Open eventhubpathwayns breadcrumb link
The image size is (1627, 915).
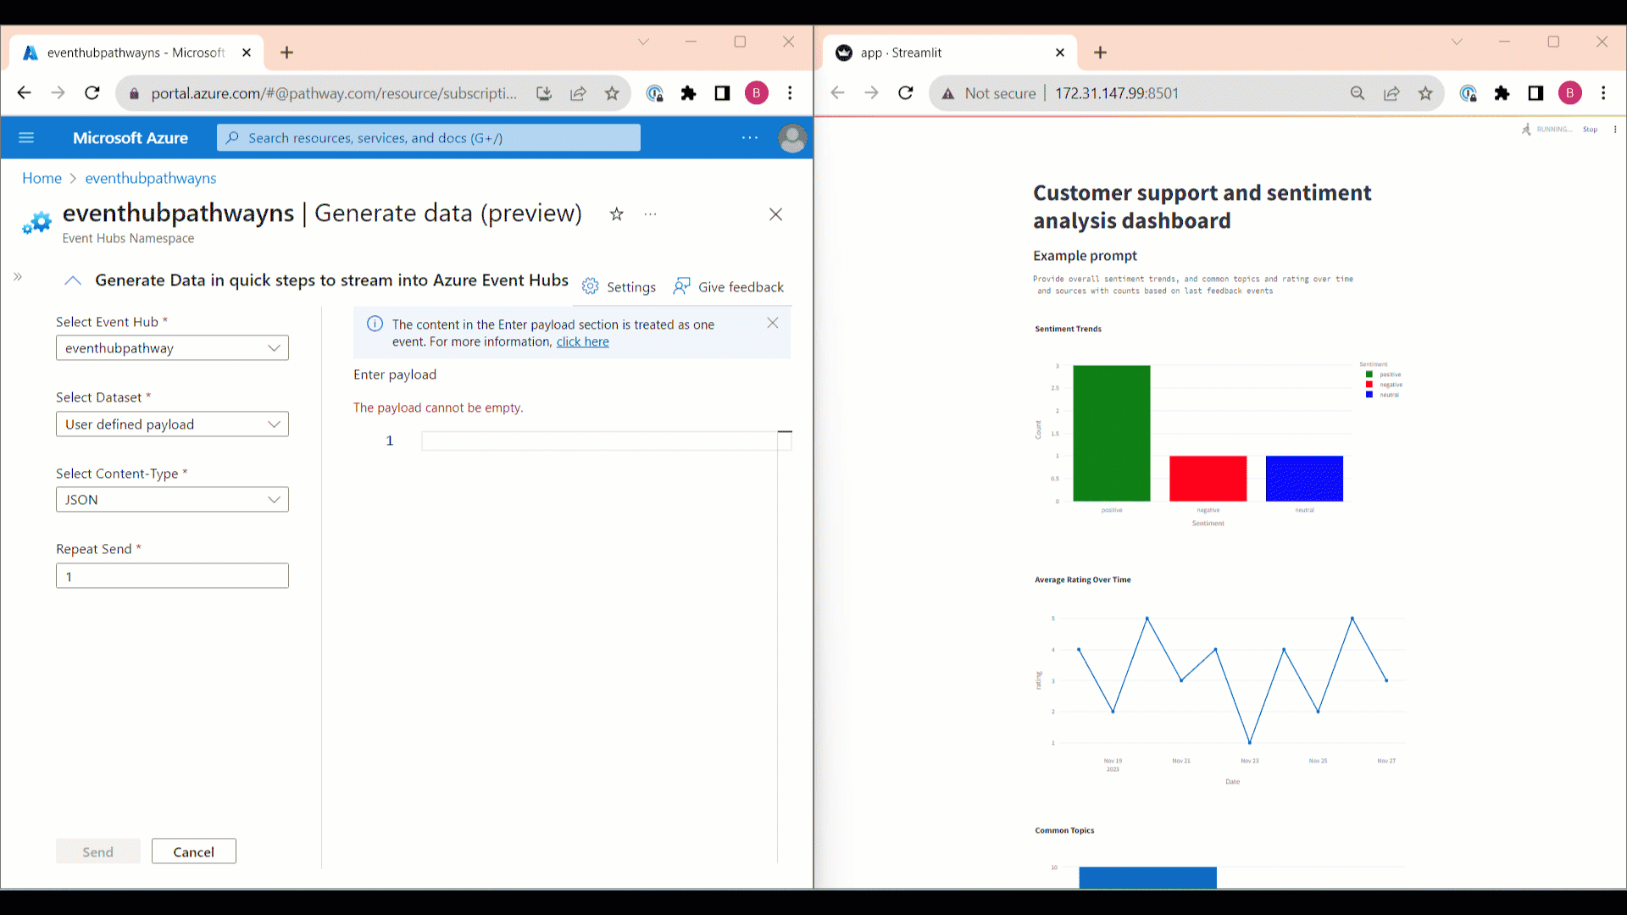[151, 178]
